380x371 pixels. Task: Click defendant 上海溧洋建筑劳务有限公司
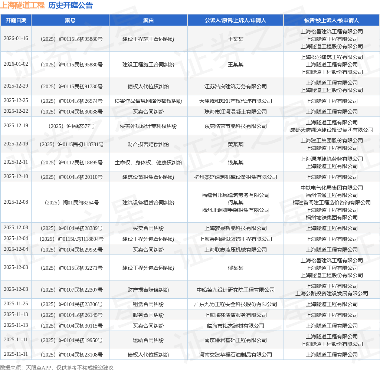pos(332,159)
